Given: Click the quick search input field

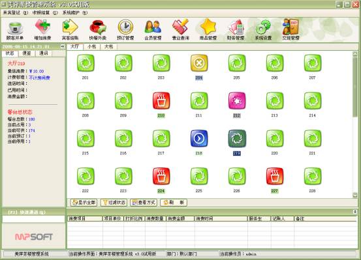Looking at the screenshot, I should pos(33,219).
